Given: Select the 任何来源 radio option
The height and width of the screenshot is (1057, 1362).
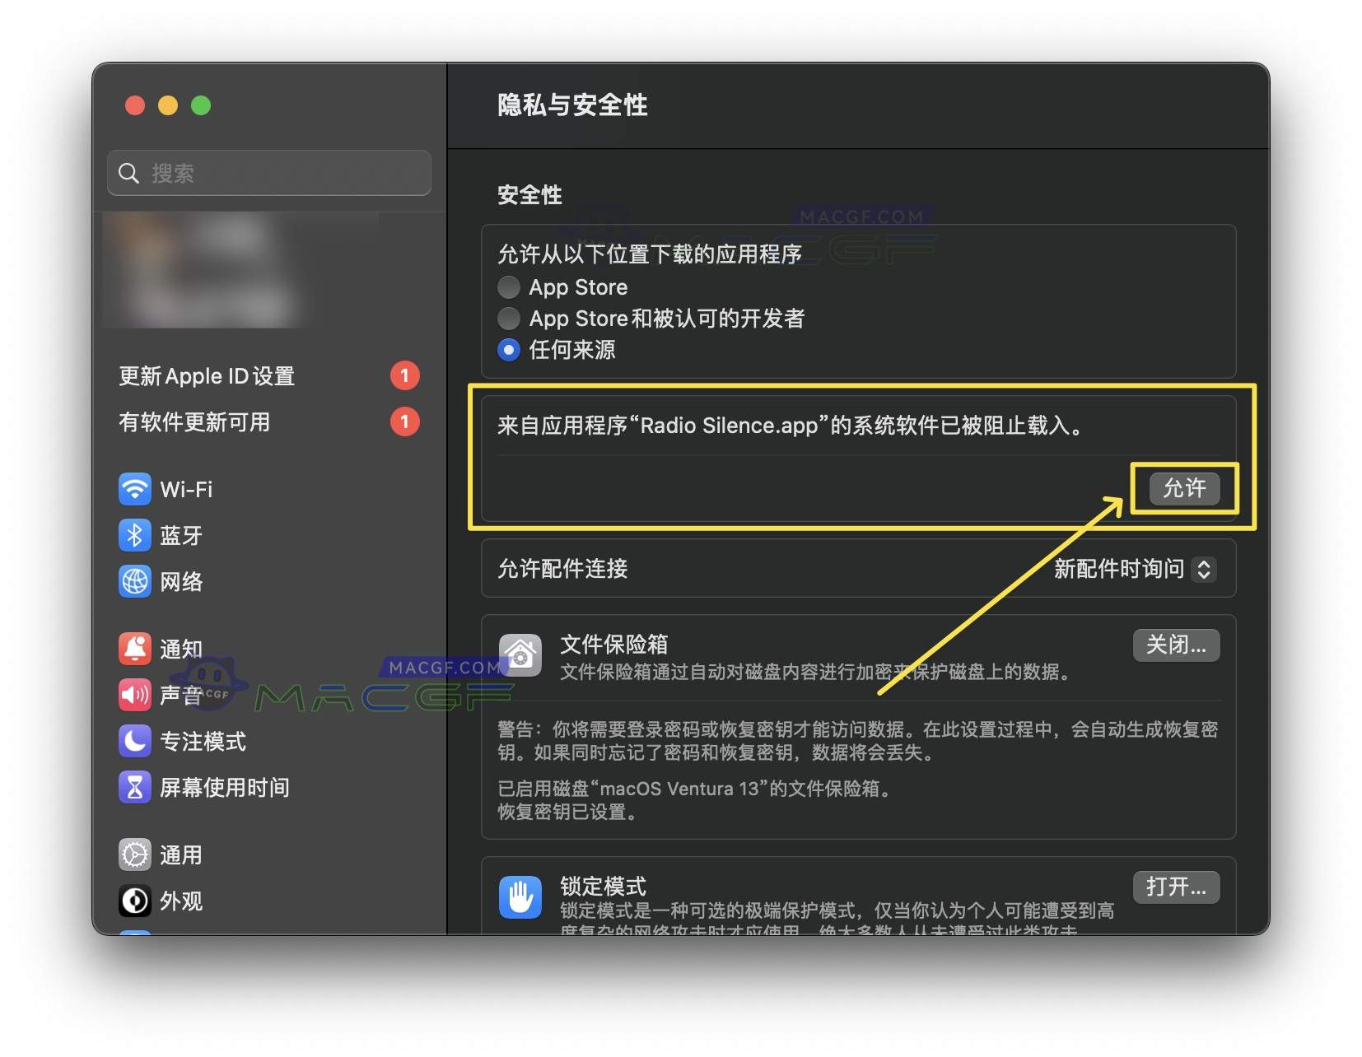Looking at the screenshot, I should tap(508, 350).
